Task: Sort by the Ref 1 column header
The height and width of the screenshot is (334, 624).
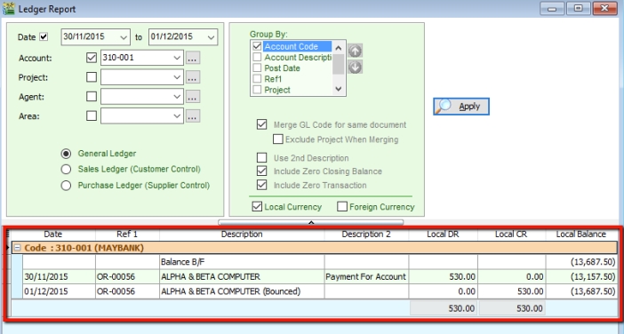Action: pos(127,235)
